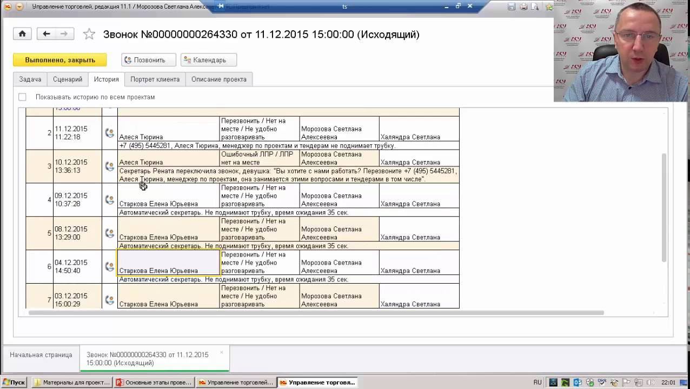
Task: Click the save diskette icon in title bar
Action: click(x=512, y=6)
